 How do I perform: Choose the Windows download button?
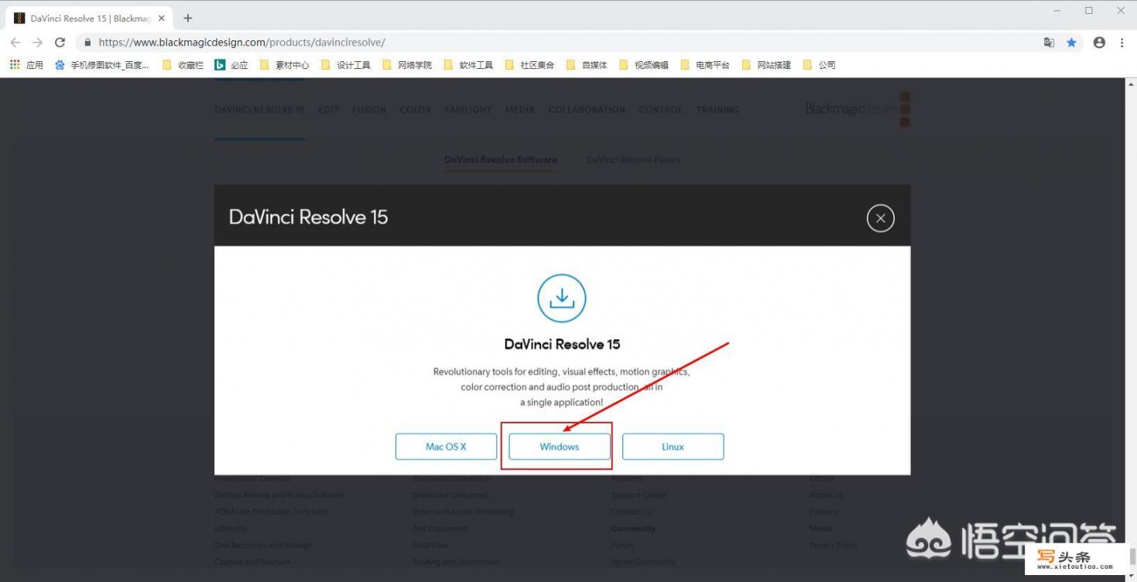pyautogui.click(x=560, y=447)
